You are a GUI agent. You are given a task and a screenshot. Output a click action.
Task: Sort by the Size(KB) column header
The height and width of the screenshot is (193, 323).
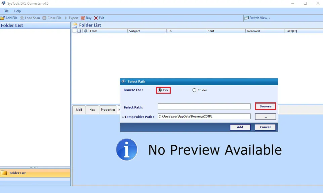[304, 31]
